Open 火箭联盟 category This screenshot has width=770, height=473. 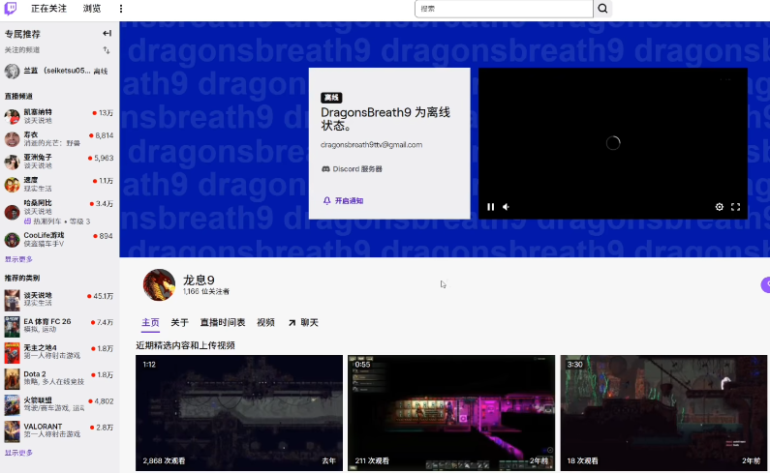click(x=59, y=404)
